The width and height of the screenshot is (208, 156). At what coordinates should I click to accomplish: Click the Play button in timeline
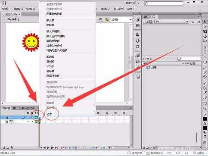tap(48, 148)
